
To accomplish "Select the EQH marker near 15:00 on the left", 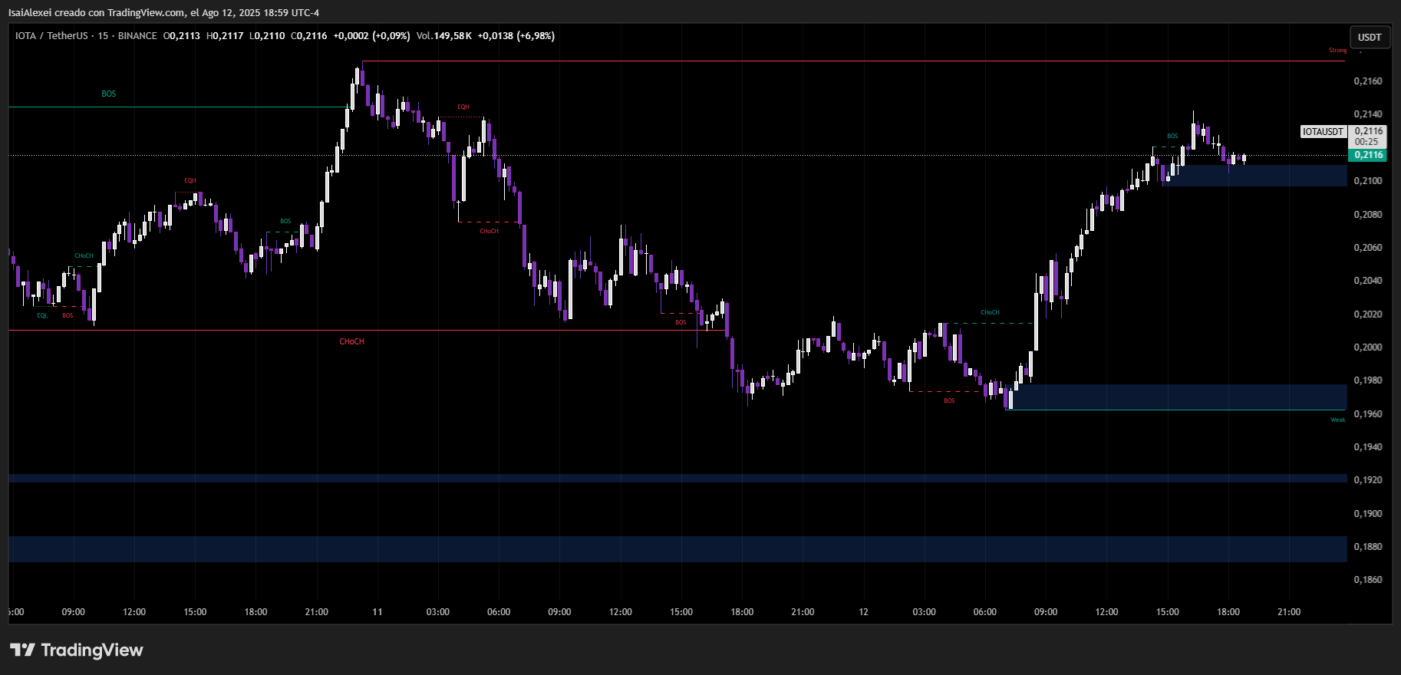I will [190, 181].
